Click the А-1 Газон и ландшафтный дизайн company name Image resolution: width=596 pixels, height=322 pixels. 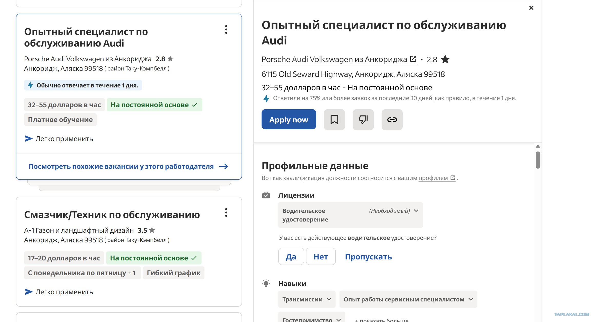point(79,230)
